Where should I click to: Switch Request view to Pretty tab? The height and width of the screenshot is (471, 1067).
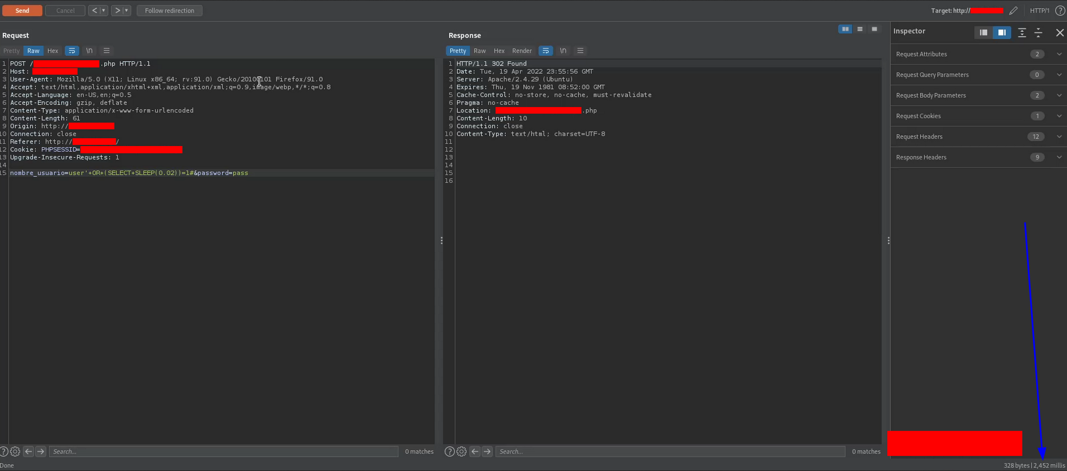pos(11,51)
